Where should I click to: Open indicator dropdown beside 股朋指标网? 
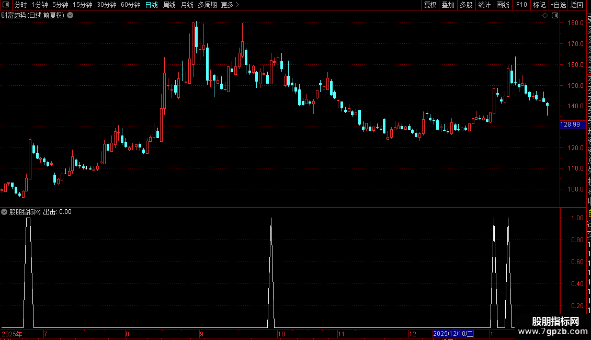(4, 212)
